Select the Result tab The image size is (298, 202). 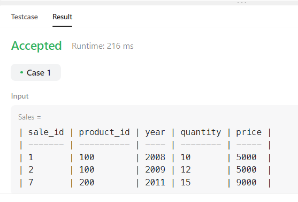click(x=63, y=17)
